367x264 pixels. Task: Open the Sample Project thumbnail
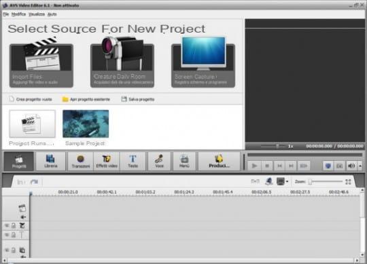pyautogui.click(x=86, y=124)
